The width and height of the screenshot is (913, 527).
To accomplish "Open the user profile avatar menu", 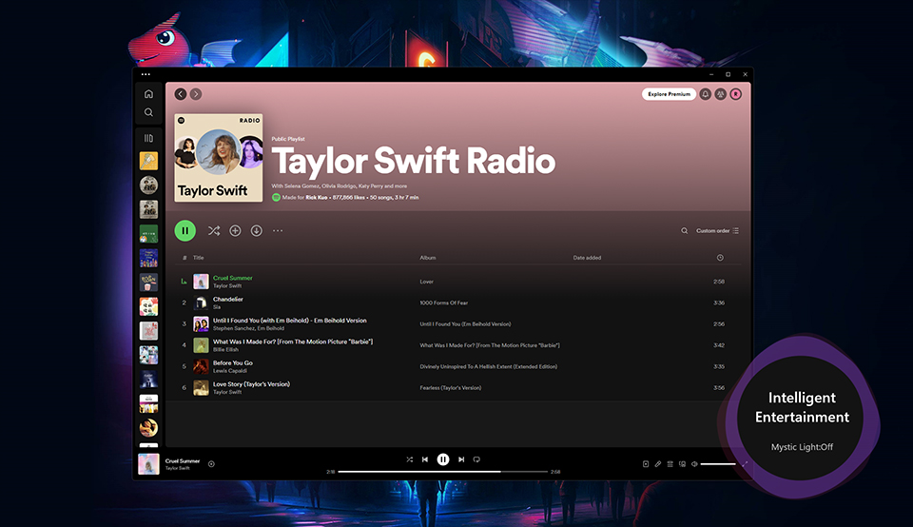I will click(x=735, y=94).
